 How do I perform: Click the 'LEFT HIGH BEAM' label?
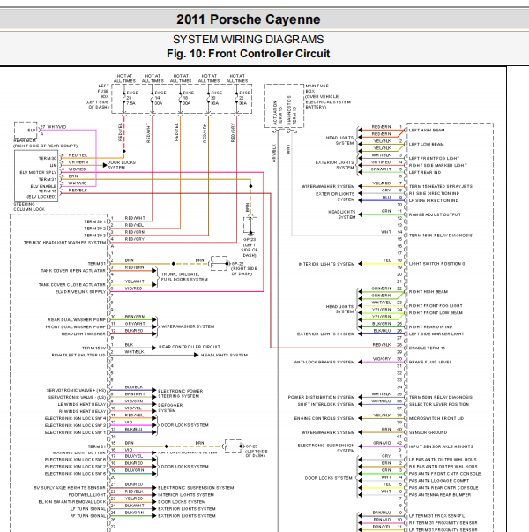[x=427, y=131]
